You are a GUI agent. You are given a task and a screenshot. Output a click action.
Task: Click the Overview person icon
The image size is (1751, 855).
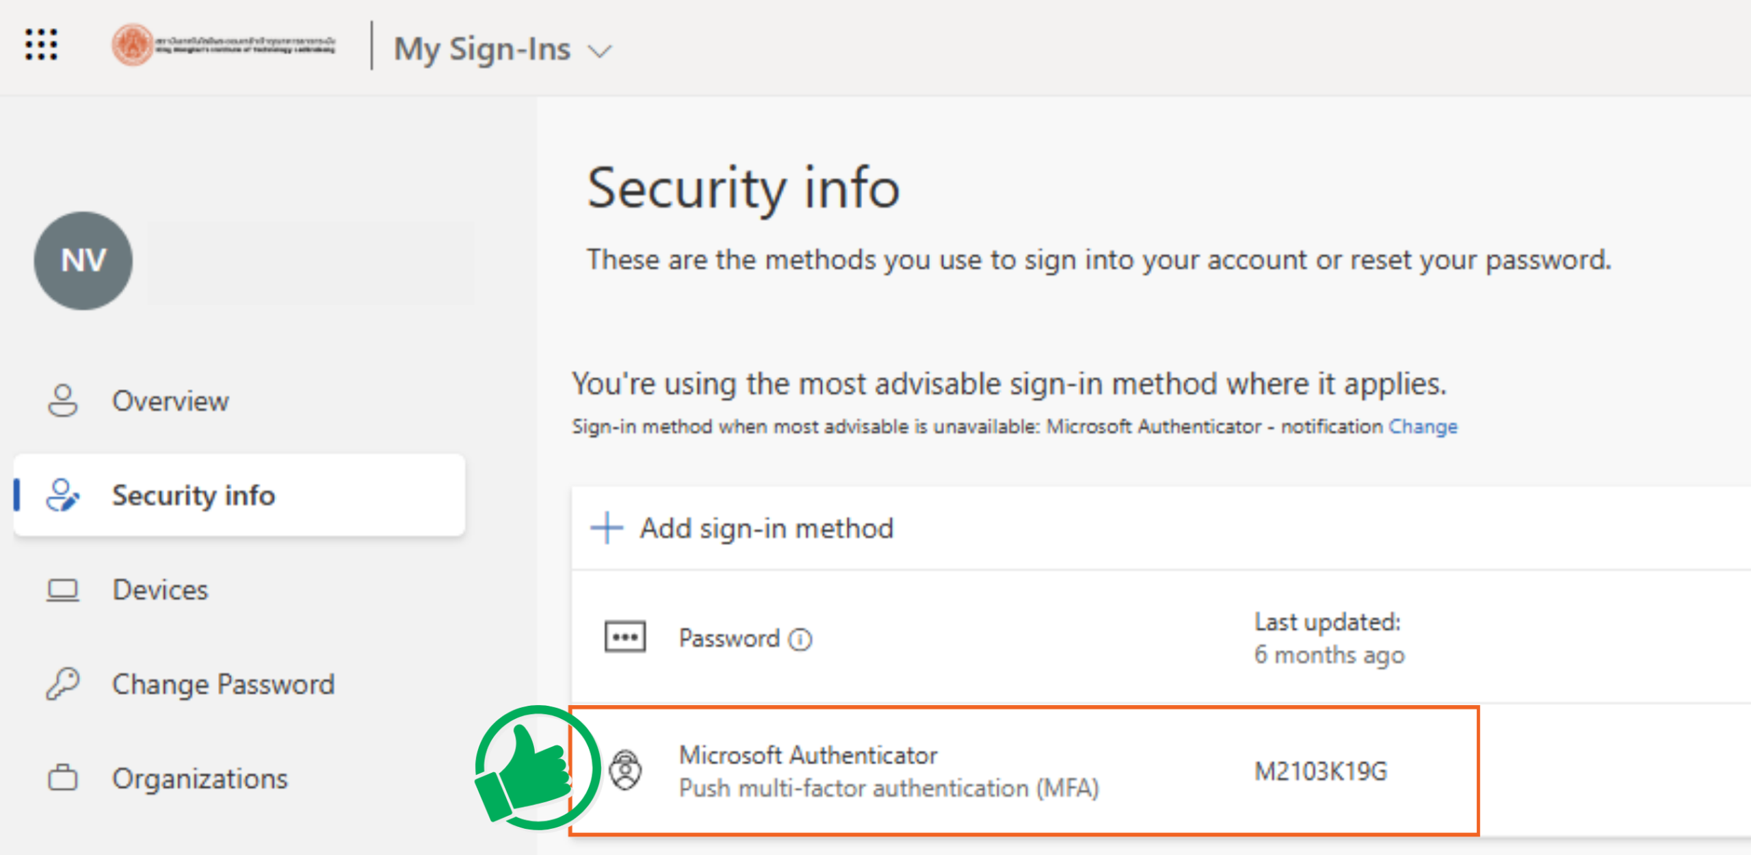[x=63, y=401]
